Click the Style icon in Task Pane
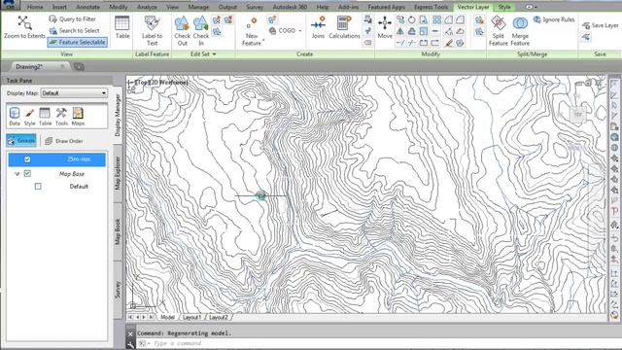Screen dimensions: 622x350 (x=30, y=117)
